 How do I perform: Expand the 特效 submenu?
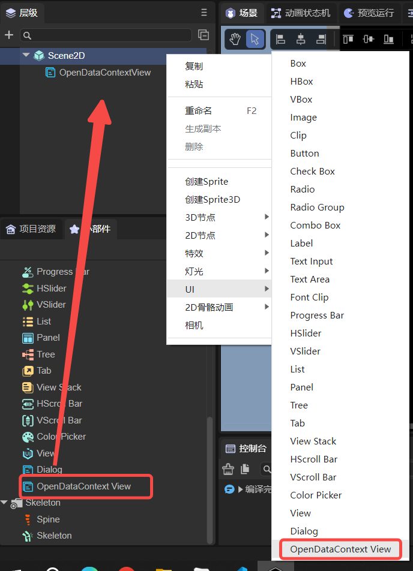[x=219, y=253]
